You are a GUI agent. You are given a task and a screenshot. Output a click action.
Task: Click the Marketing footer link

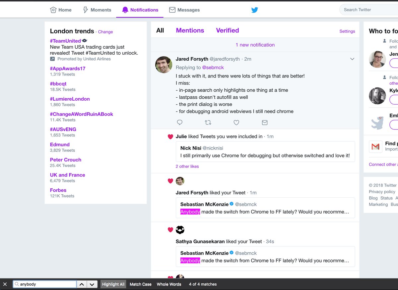(x=378, y=205)
